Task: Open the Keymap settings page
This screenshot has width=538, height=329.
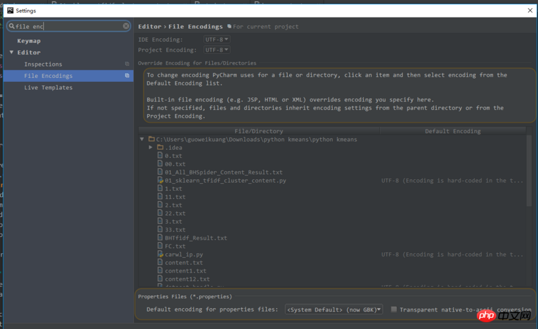Action: 29,41
